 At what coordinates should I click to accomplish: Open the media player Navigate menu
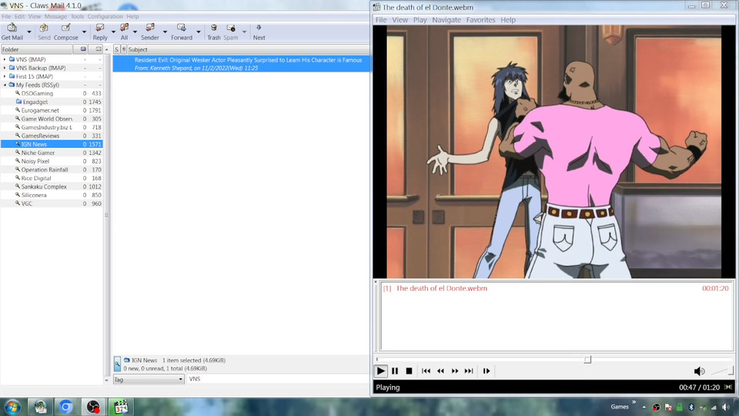point(446,20)
